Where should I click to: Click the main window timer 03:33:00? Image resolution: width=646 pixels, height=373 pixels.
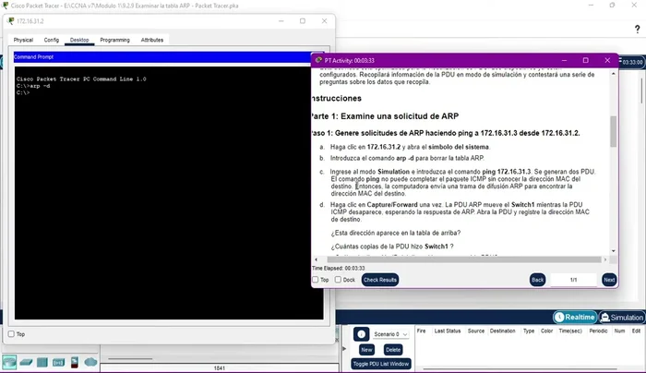click(631, 62)
